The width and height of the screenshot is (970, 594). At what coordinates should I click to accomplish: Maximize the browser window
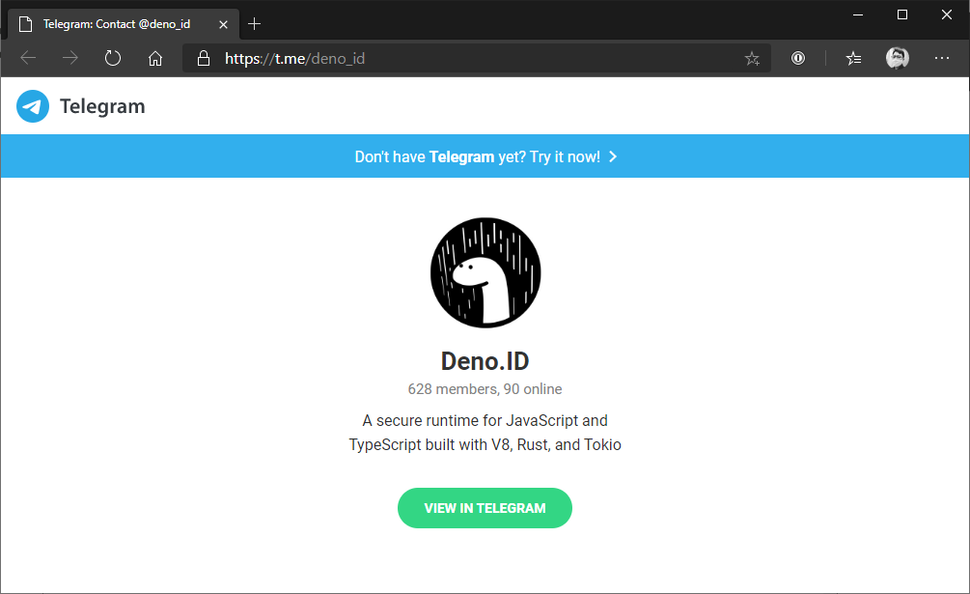click(901, 14)
